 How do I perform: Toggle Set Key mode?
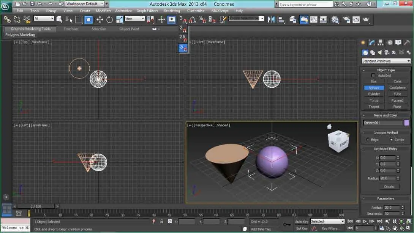(x=302, y=228)
